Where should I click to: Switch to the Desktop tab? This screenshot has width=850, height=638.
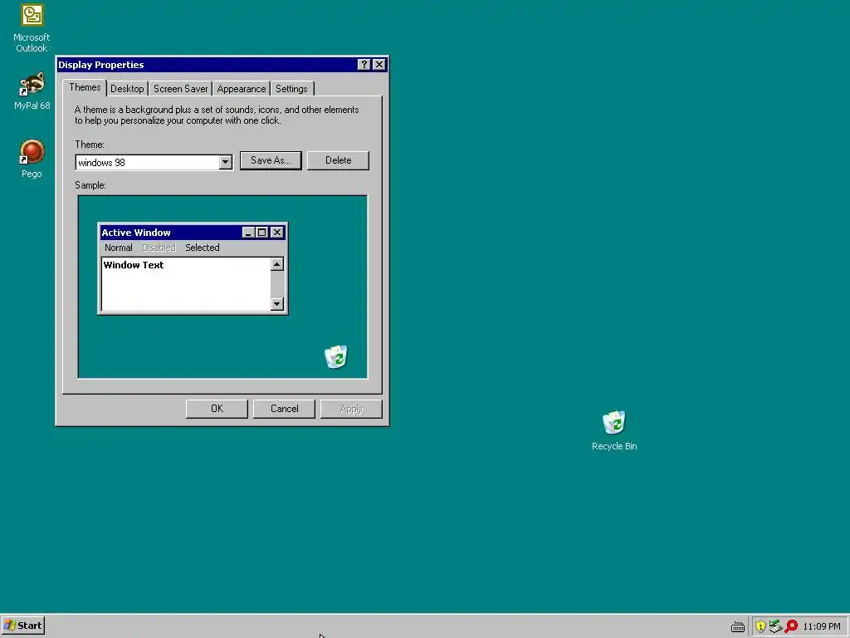(x=127, y=89)
